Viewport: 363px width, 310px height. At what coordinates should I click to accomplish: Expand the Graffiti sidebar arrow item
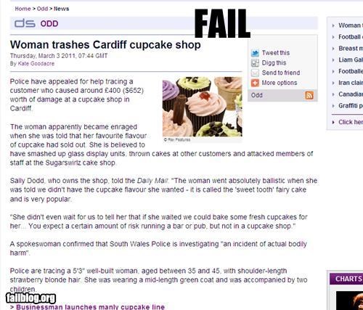(333, 106)
